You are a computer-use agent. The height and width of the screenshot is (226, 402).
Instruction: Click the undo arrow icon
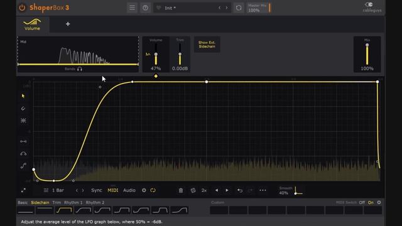pos(240,190)
